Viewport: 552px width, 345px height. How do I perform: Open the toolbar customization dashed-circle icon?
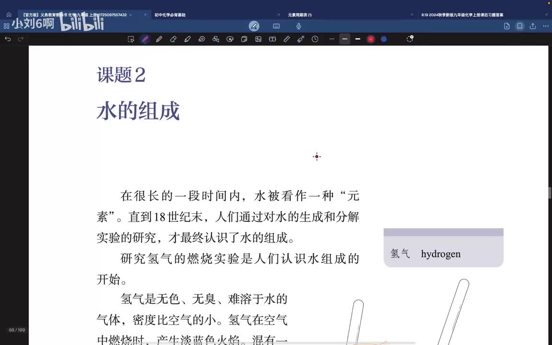pyautogui.click(x=410, y=39)
